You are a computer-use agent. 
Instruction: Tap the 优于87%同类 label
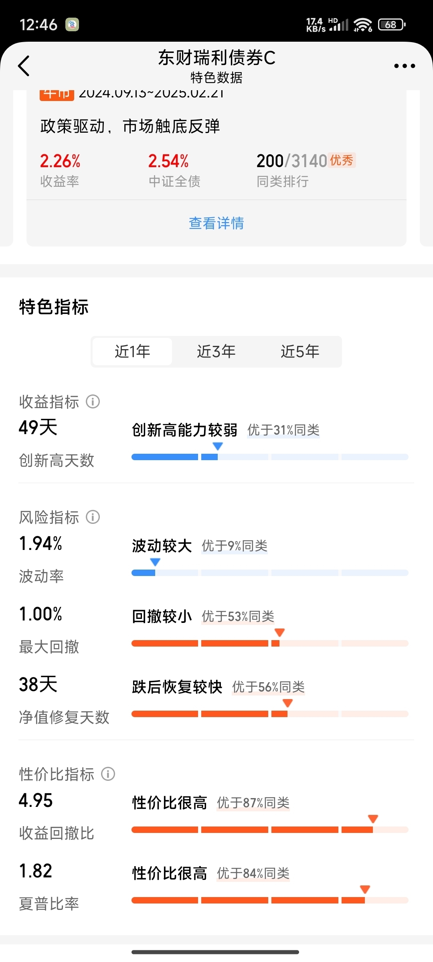tap(253, 803)
